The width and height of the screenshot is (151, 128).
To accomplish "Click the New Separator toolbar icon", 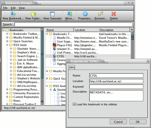I will pyautogui.click(x=52, y=14).
